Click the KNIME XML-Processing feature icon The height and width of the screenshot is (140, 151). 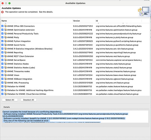click(6, 83)
